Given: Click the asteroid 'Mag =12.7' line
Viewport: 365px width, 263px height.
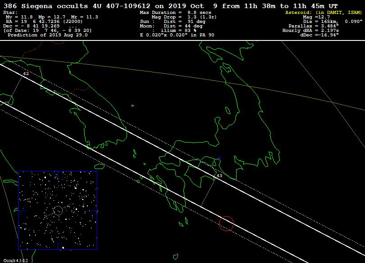Looking at the screenshot, I should (x=316, y=17).
